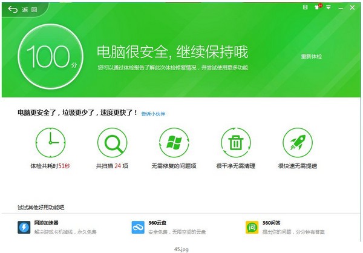Expand the main menu dropdown arrow
363x253 pixels.
tap(329, 7)
